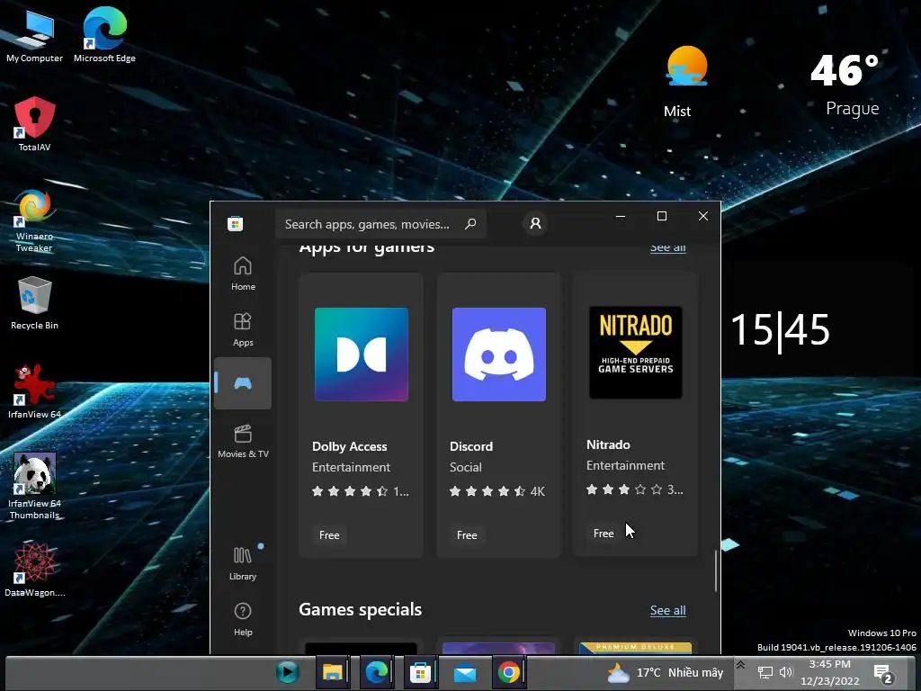
Task: Click the 3:45 PM taskbar clock
Action: [x=830, y=673]
